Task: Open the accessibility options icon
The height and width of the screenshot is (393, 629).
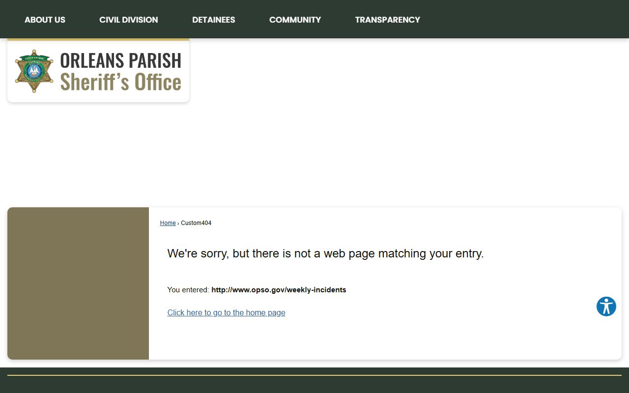Action: pos(606,307)
